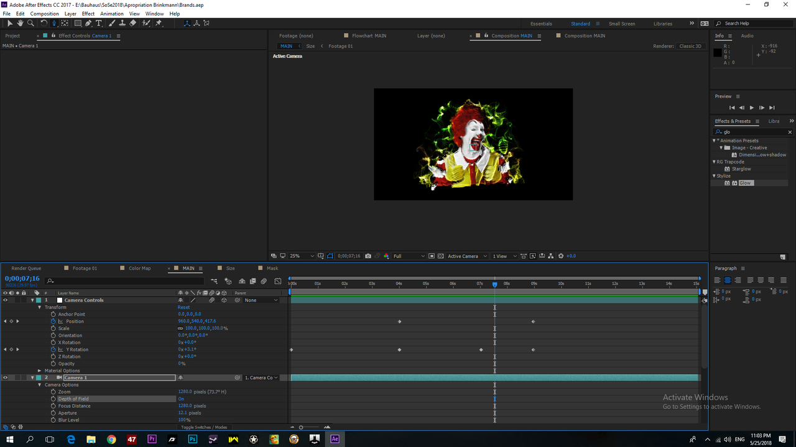796x447 pixels.
Task: Enable Local Axis mode
Action: tap(187, 23)
